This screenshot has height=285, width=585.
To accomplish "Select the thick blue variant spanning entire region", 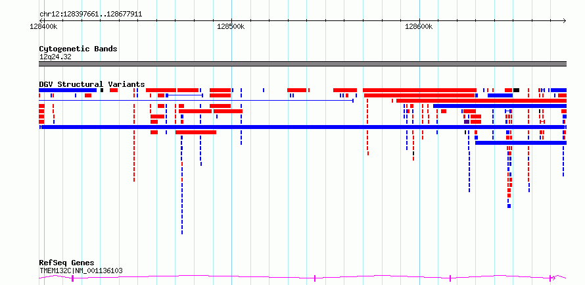I will point(302,127).
